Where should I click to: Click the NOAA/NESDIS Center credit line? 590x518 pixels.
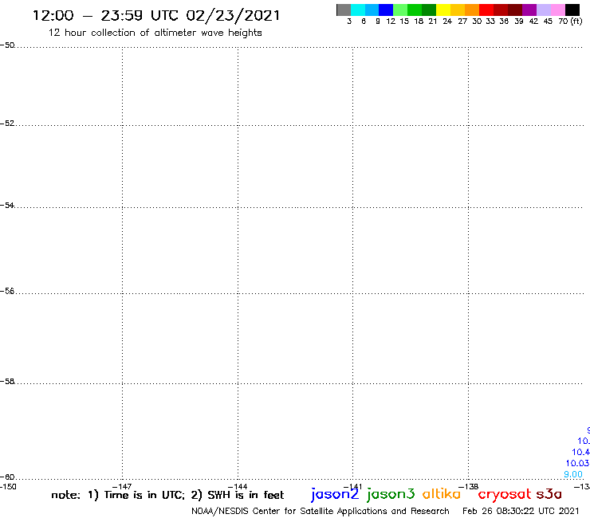coord(321,512)
